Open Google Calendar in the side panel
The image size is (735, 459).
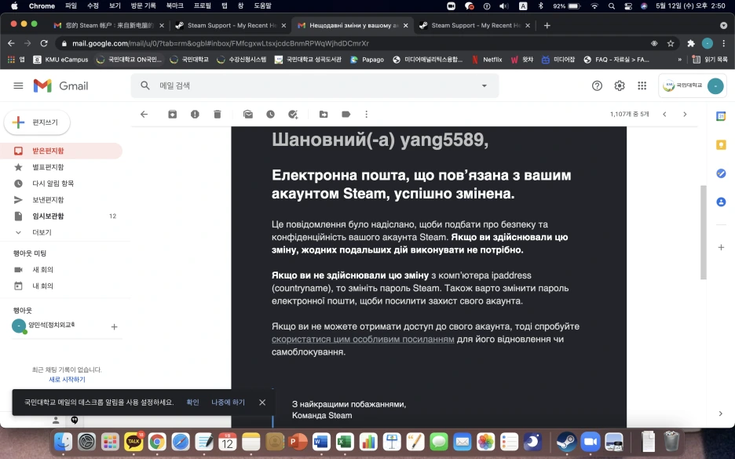(x=721, y=115)
